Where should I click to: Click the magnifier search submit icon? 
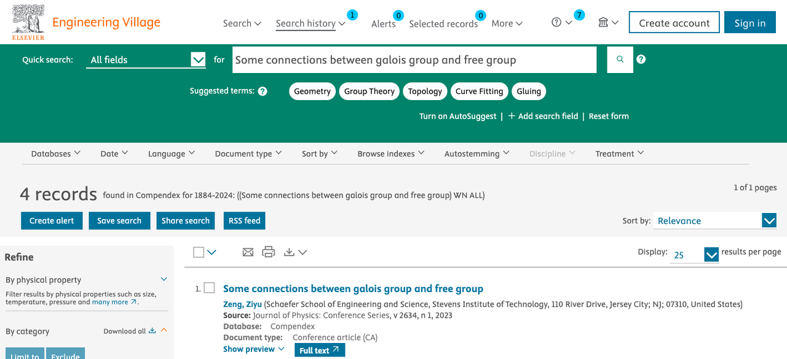pos(620,60)
